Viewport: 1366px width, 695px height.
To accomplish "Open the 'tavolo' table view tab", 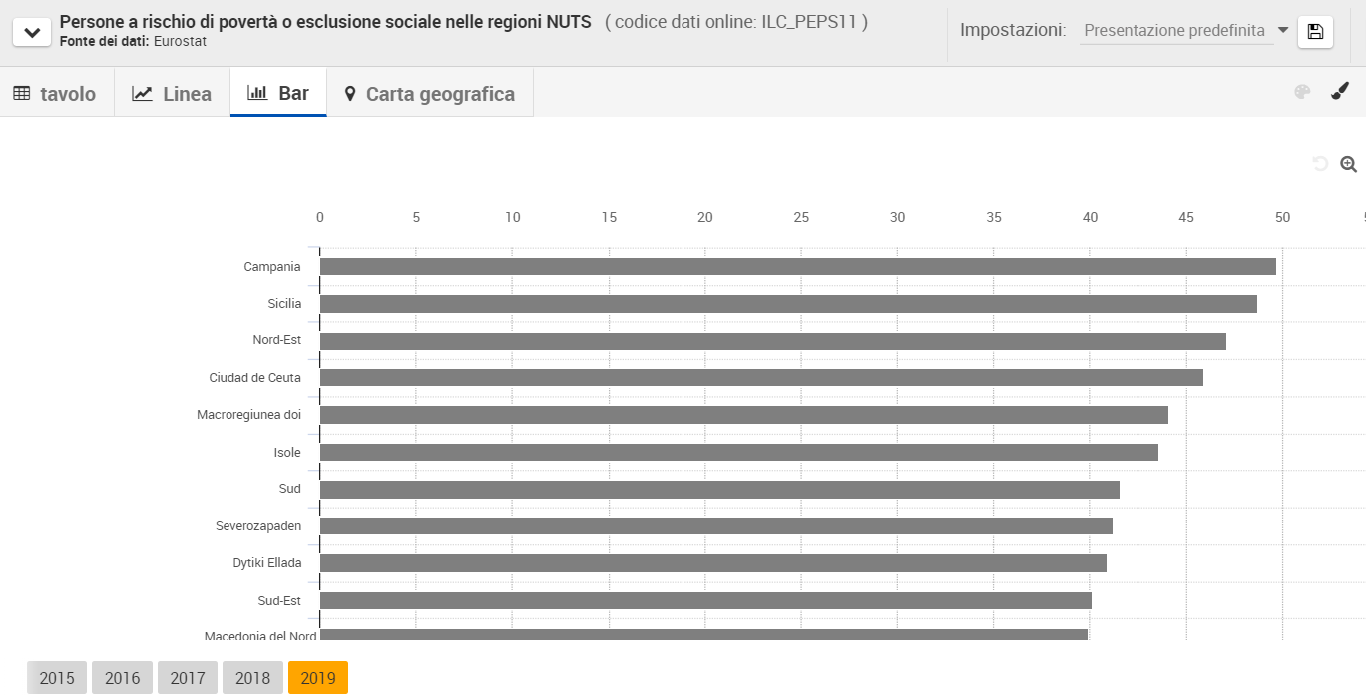I will 56,94.
